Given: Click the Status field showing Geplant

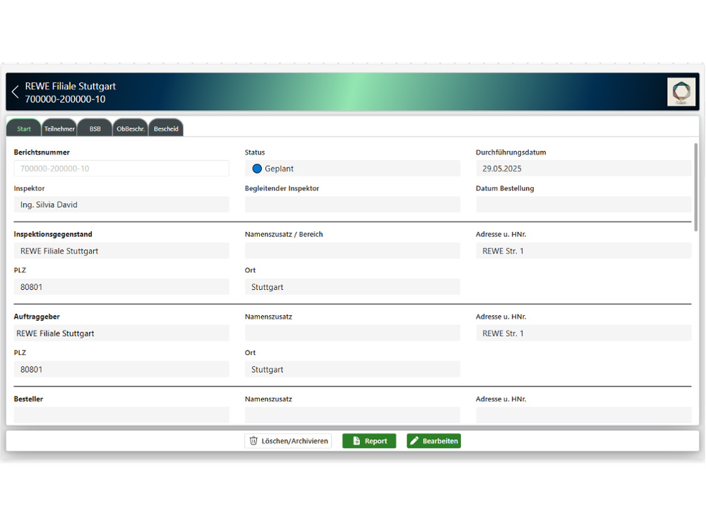Looking at the screenshot, I should click(352, 169).
